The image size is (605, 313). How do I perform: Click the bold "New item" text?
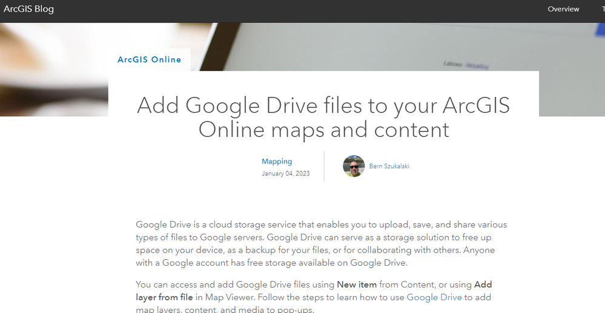click(357, 285)
